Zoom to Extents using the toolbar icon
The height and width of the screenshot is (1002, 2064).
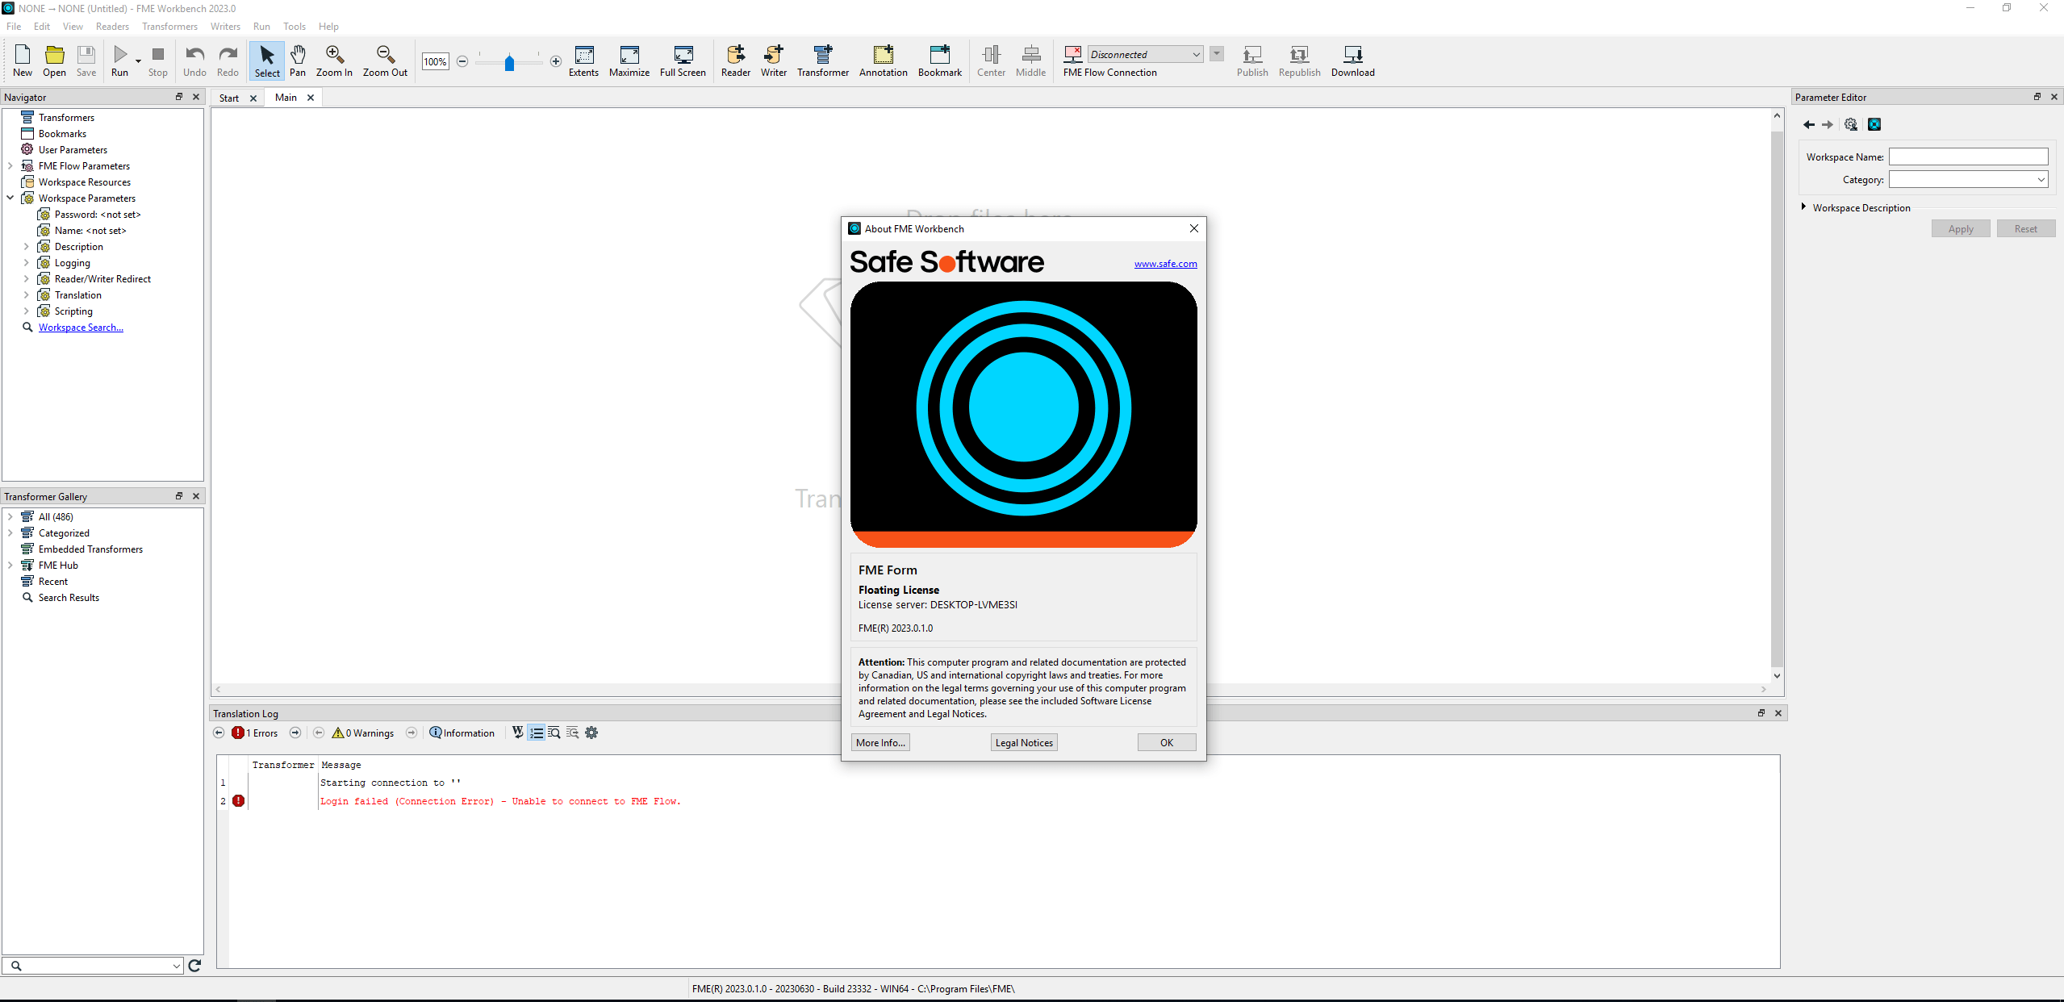coord(583,61)
